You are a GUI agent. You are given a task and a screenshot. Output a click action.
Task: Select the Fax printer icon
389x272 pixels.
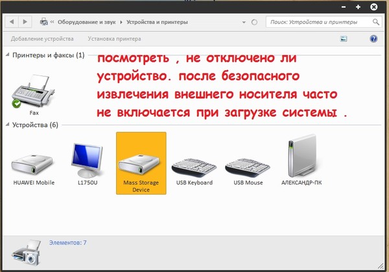[33, 91]
